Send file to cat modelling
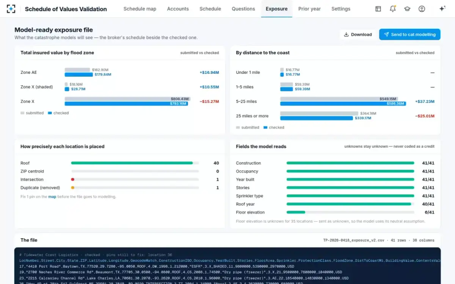 tap(409, 34)
